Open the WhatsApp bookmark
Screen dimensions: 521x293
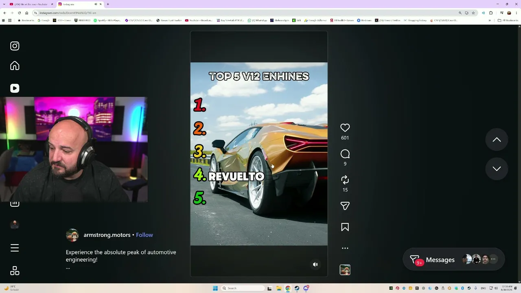click(257, 20)
